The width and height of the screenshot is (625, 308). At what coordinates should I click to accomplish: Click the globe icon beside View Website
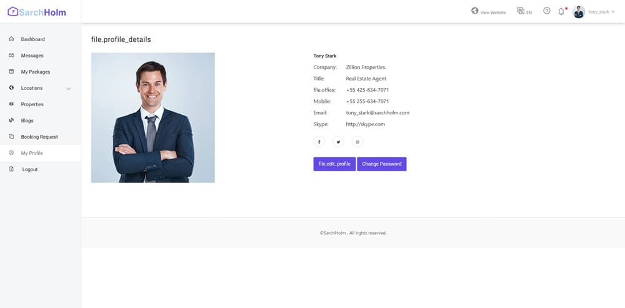pyautogui.click(x=475, y=11)
